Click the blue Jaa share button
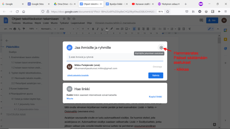The height and width of the screenshot is (129, 230). pyautogui.click(x=212, y=20)
